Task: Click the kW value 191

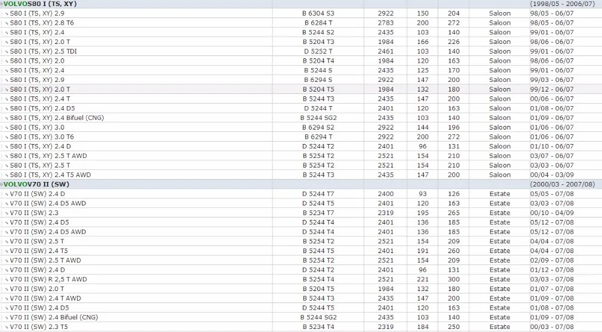Action: [423, 251]
